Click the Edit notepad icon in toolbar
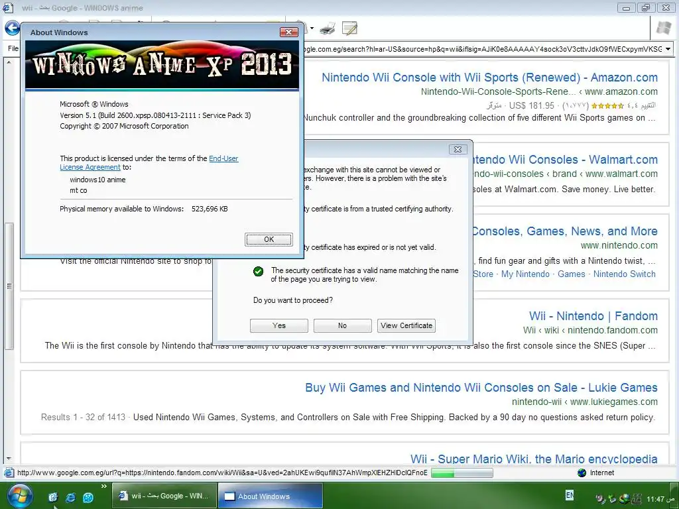 pyautogui.click(x=349, y=28)
